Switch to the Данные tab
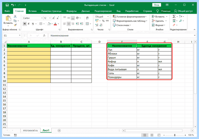Viewport: 199px width, 139px height. click(x=86, y=11)
